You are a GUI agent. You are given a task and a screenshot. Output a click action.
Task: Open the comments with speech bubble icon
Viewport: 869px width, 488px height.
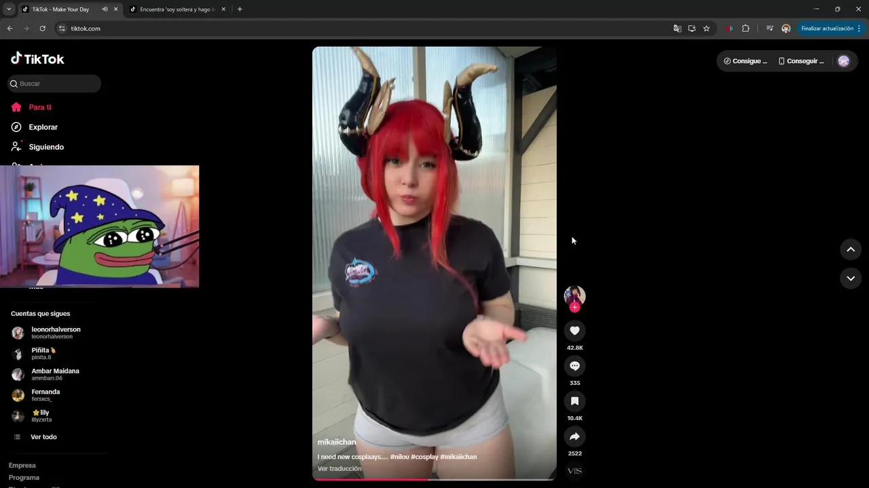click(x=574, y=365)
